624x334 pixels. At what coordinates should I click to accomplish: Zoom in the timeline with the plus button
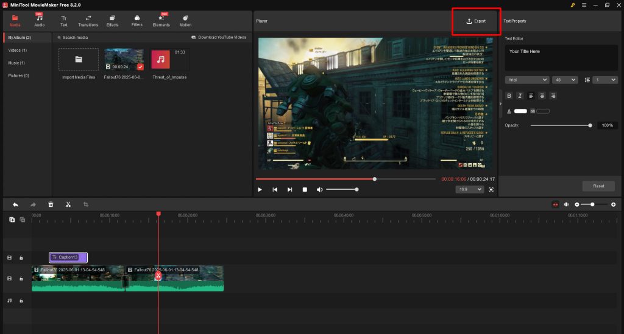pos(613,204)
